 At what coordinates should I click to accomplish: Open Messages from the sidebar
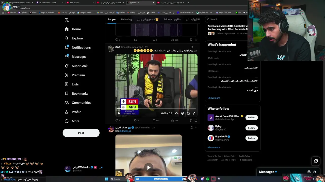pos(76,57)
